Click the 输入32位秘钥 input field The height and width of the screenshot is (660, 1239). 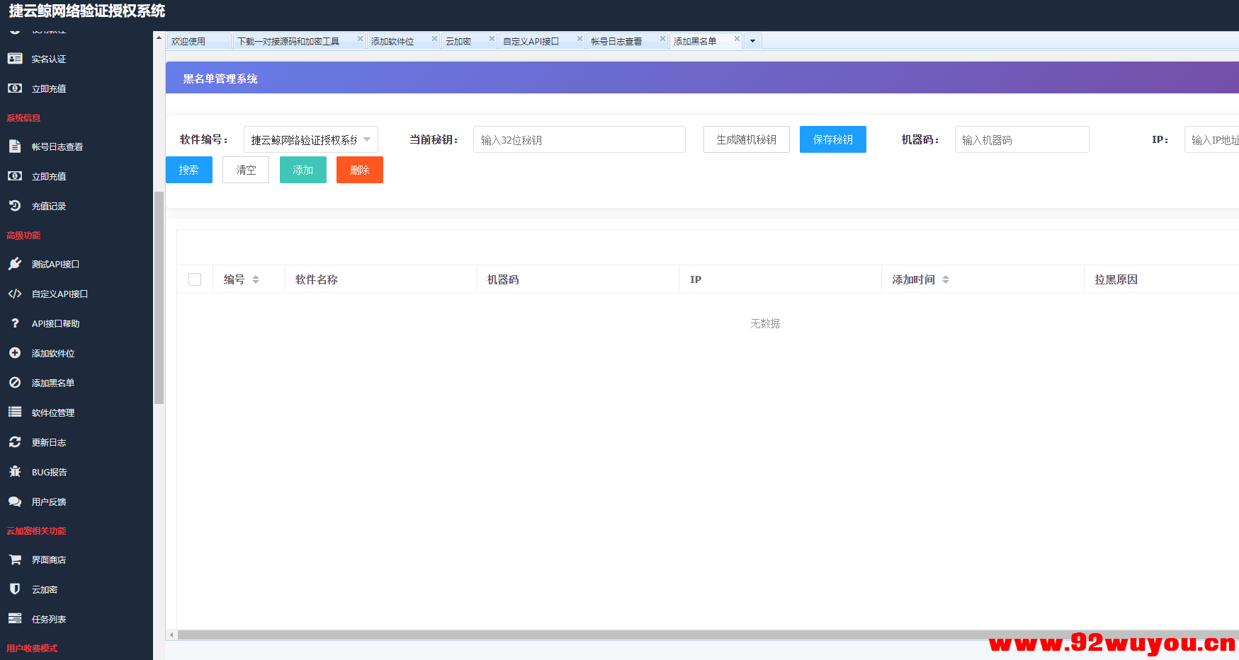(x=579, y=139)
